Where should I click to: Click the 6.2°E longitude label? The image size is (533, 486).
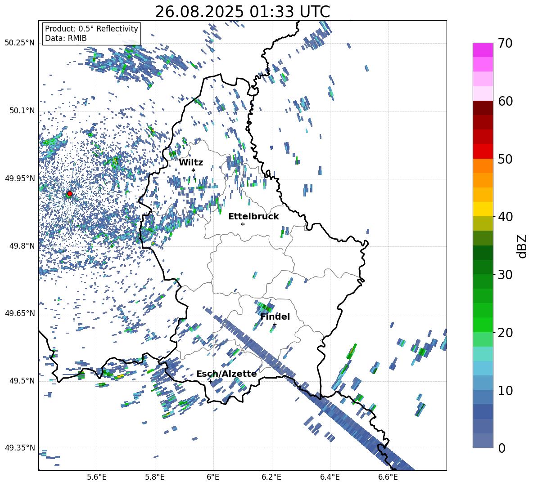(x=271, y=477)
